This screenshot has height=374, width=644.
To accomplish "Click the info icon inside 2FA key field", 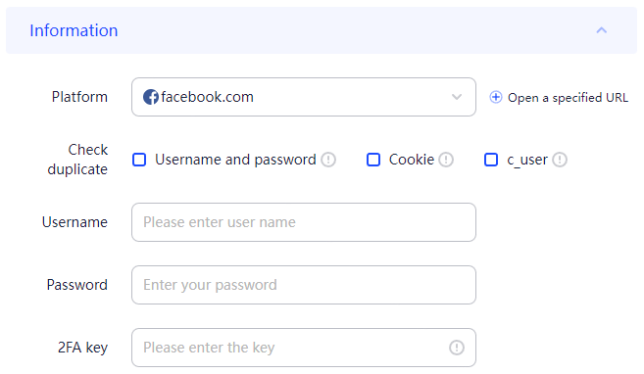I will click(457, 348).
